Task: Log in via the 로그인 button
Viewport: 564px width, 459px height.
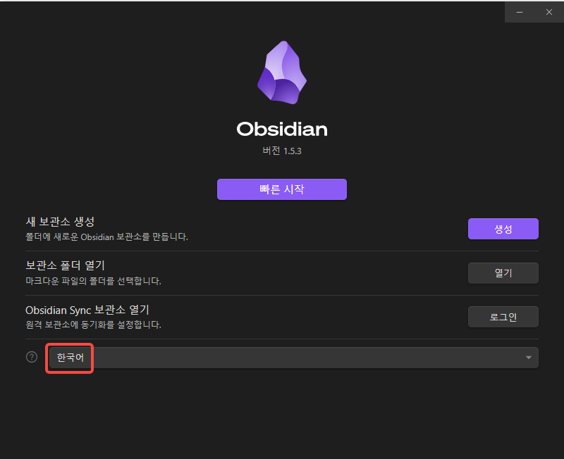Action: point(503,317)
